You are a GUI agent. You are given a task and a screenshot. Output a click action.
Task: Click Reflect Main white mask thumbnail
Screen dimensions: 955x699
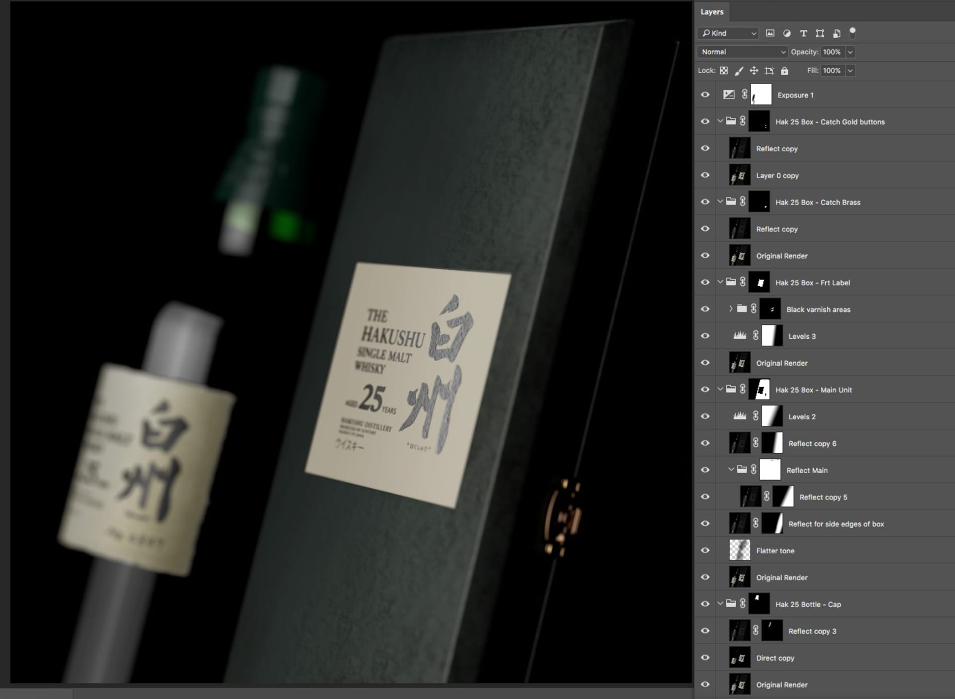tap(770, 470)
